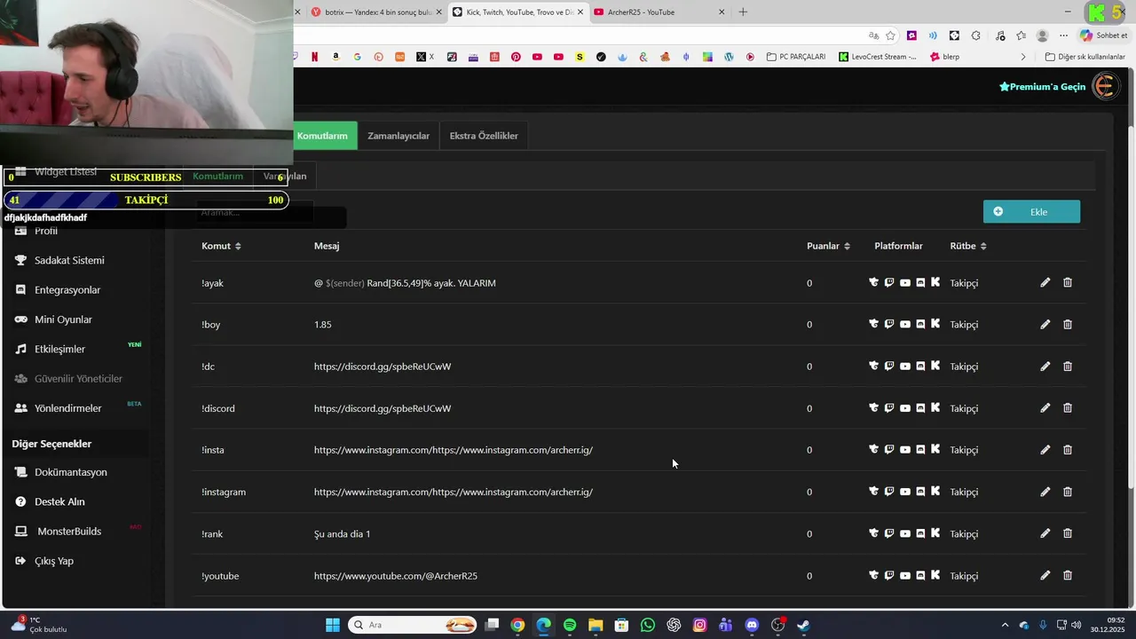1136x639 pixels.
Task: Show hidden system tray icons
Action: pos(1005,625)
